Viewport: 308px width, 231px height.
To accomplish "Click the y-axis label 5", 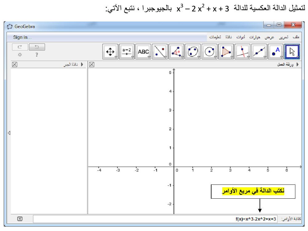I will [170, 73].
